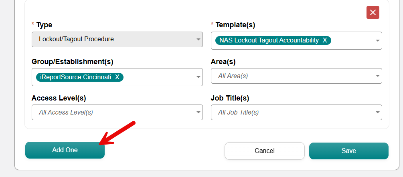This screenshot has height=177, width=403.
Task: Remove NAS Lockout Tagout Accountability tag
Action: (x=325, y=40)
